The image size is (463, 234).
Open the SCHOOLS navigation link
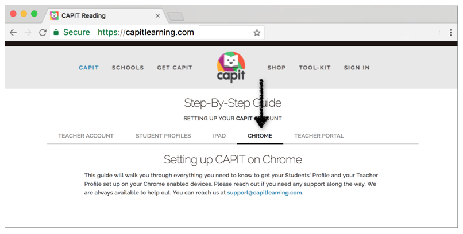coord(128,68)
